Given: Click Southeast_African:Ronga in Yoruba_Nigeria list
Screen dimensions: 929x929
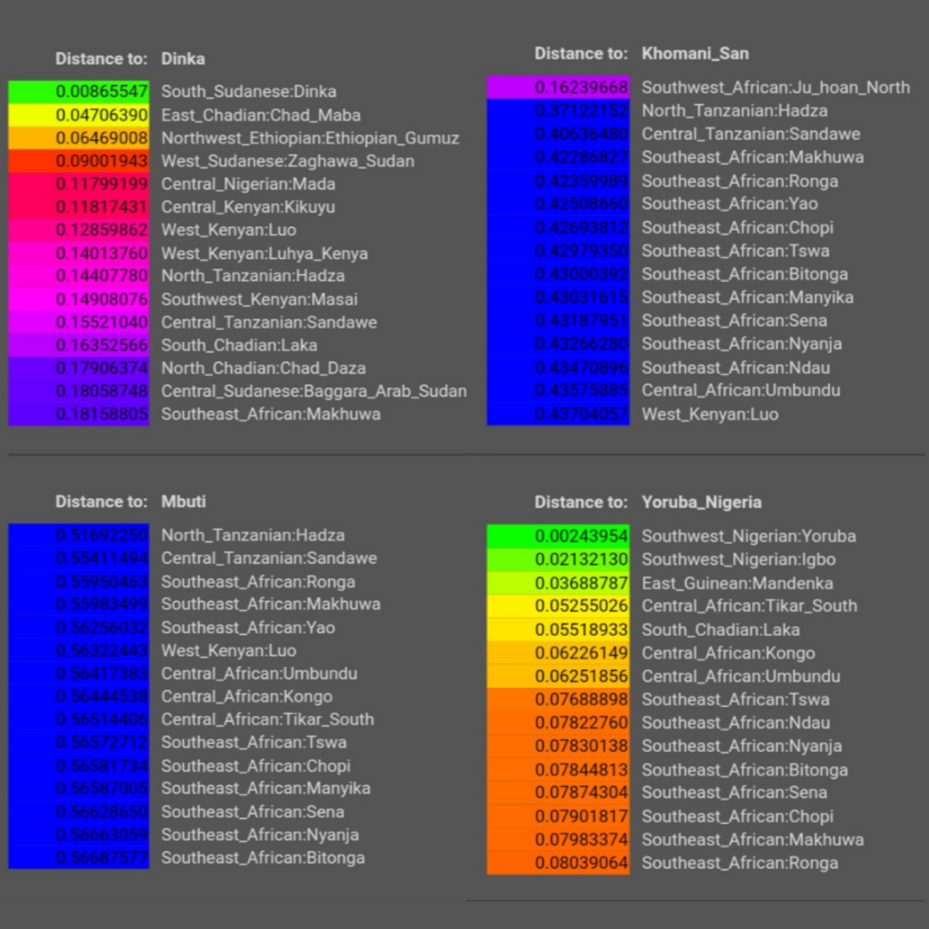Looking at the screenshot, I should [740, 863].
